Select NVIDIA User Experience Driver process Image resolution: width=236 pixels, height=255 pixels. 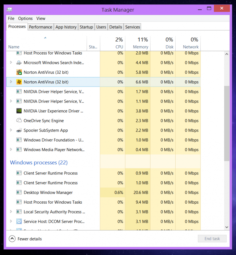104,111
